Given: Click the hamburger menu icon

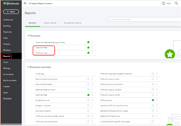Looking at the screenshot, I should pyautogui.click(x=25, y=3).
